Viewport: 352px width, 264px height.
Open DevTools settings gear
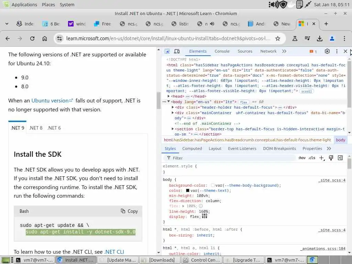(x=327, y=52)
